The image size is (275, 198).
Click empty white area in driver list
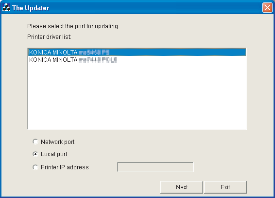pos(137,96)
